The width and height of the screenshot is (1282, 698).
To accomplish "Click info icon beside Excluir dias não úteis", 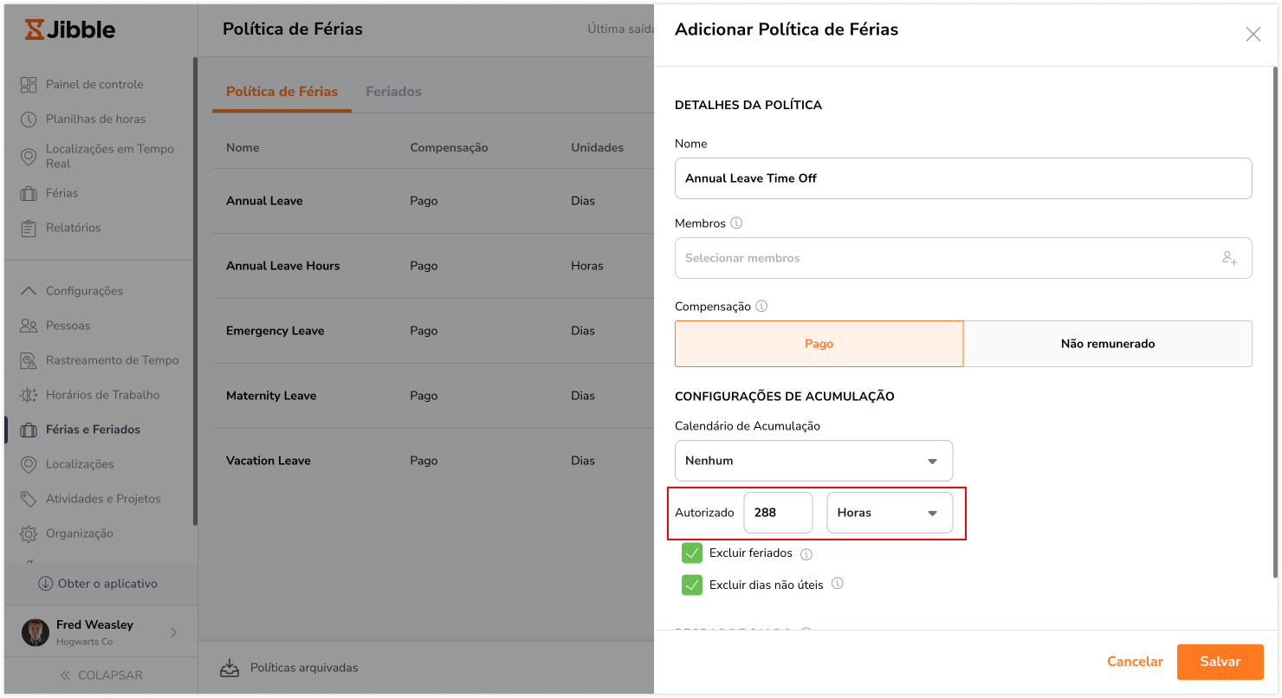I will pos(838,584).
